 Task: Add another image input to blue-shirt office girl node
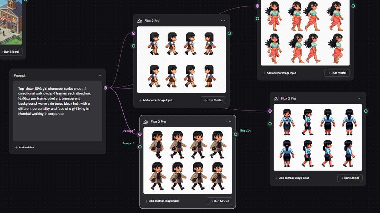pos(292,178)
